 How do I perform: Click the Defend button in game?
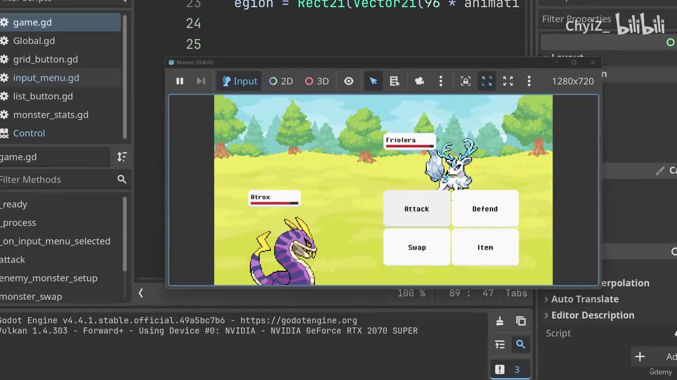(485, 208)
